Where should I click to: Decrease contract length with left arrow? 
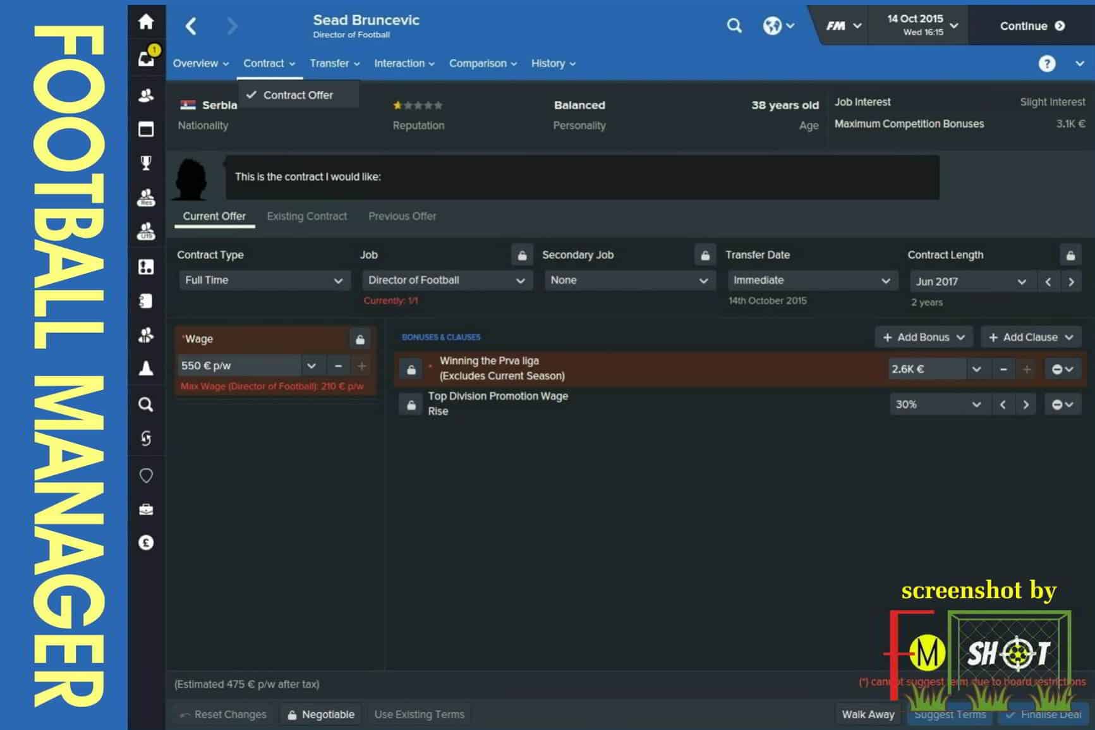coord(1048,282)
